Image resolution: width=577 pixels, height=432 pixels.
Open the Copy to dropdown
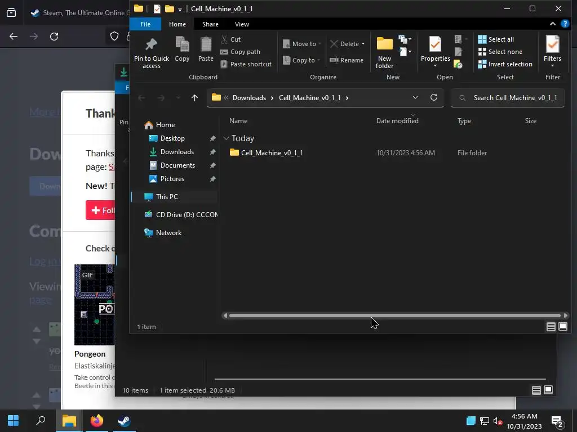click(302, 60)
